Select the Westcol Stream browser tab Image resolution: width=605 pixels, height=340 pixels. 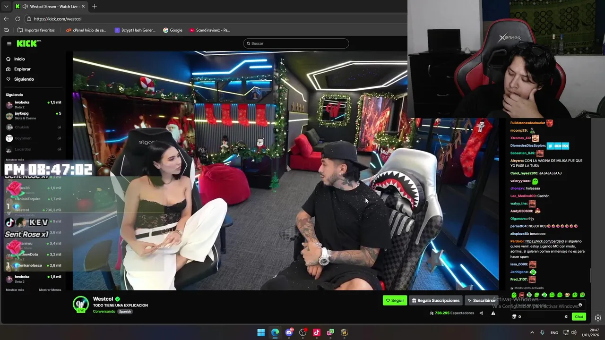pyautogui.click(x=50, y=7)
